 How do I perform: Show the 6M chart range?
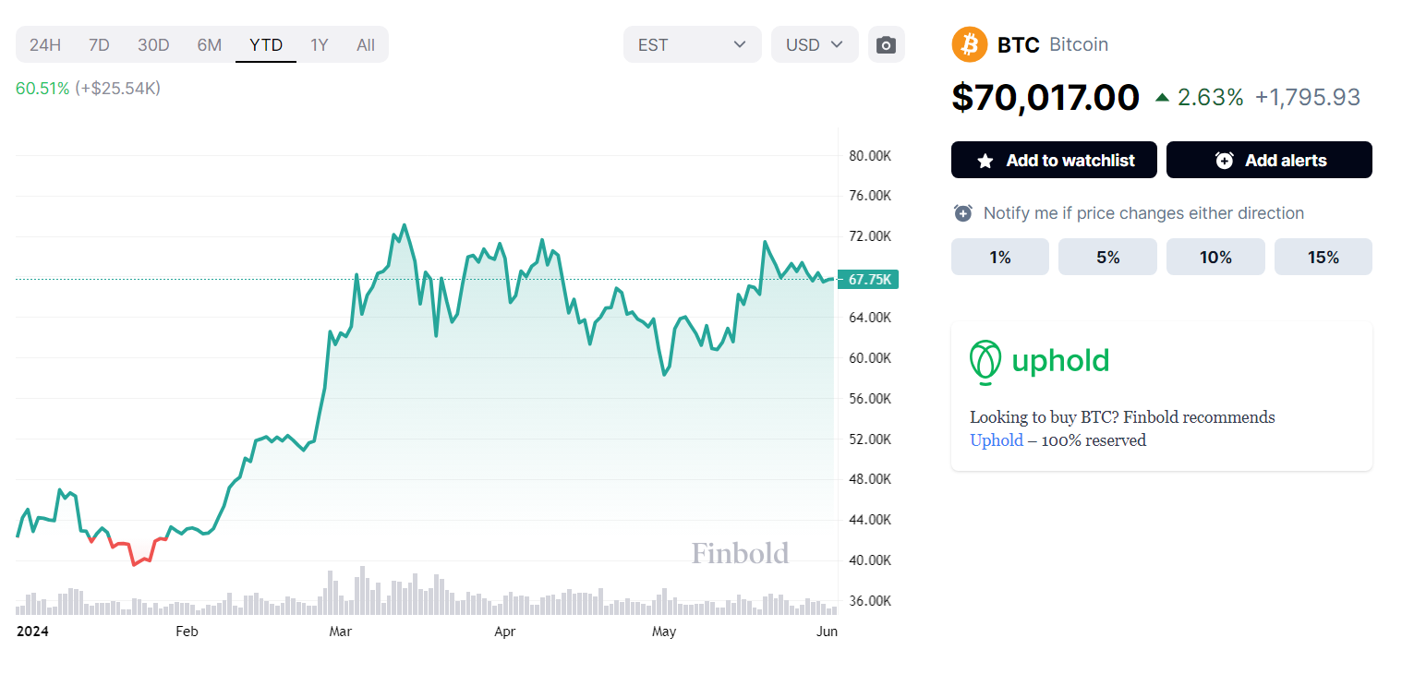[209, 44]
